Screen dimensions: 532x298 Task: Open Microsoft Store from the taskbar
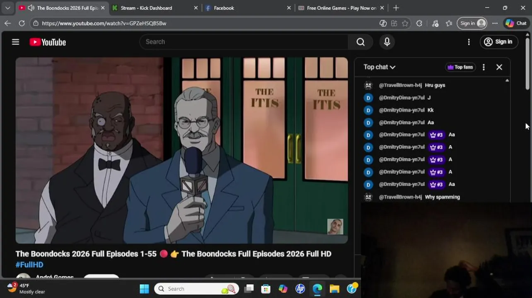click(x=266, y=289)
